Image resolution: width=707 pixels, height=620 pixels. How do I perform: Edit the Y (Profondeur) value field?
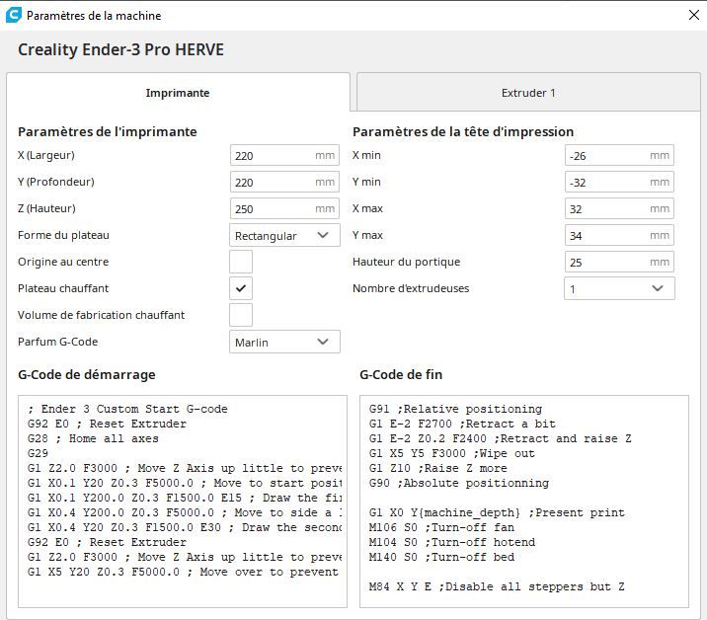[284, 183]
